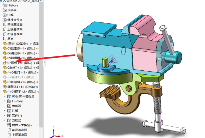Click the feature tree panel collapse handle
This screenshot has width=205, height=138.
pyautogui.click(x=45, y=62)
